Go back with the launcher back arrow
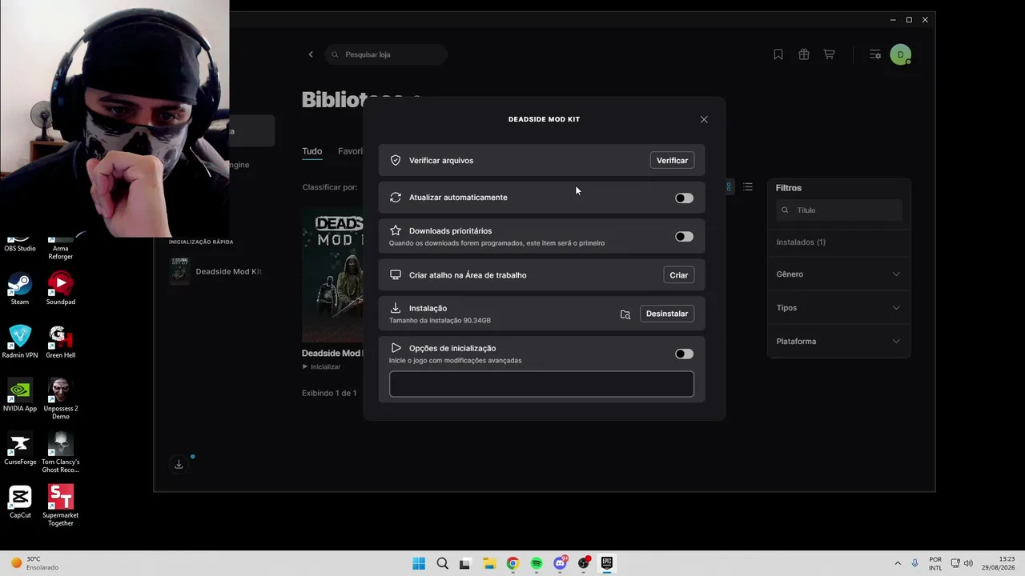This screenshot has width=1025, height=576. 311,54
